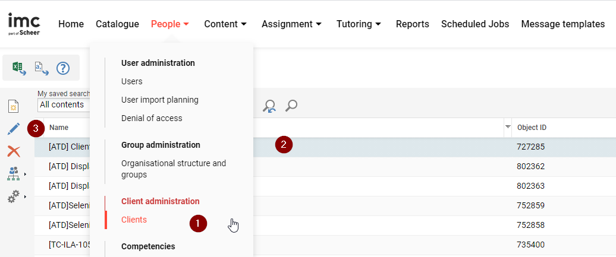The height and width of the screenshot is (257, 616).
Task: Click the reset search icon
Action: click(x=269, y=106)
